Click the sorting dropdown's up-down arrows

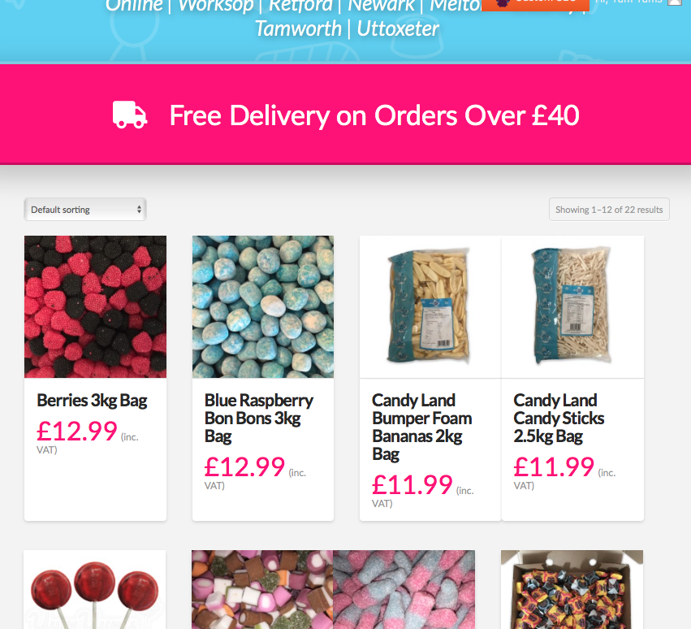pyautogui.click(x=139, y=210)
